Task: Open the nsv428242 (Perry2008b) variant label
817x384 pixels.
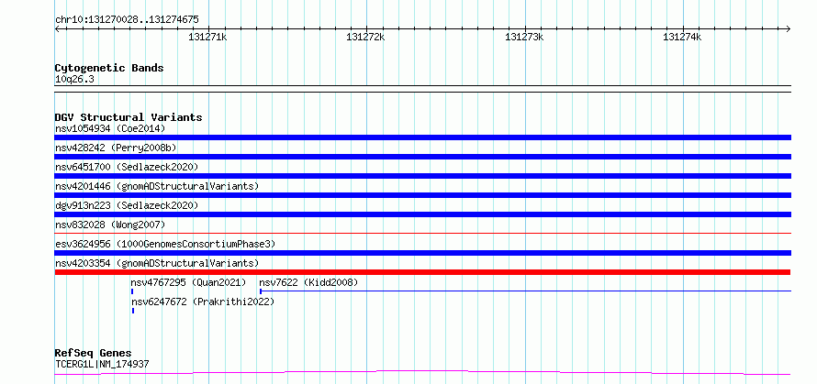Action: (116, 148)
